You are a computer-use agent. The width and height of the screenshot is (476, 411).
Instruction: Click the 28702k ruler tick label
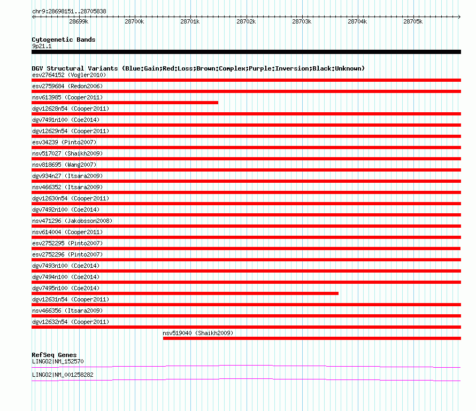click(x=246, y=21)
